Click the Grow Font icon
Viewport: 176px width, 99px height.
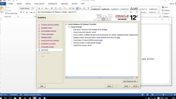(39, 8)
